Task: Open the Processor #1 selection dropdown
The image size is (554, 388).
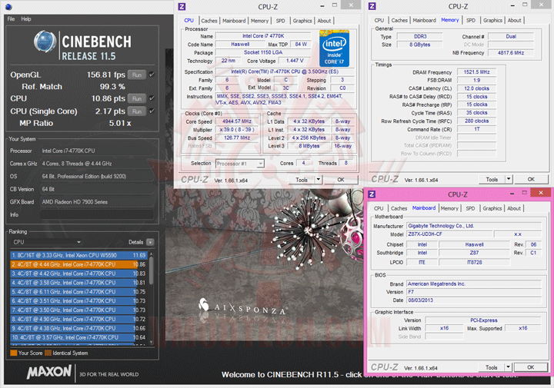Action: [240, 164]
